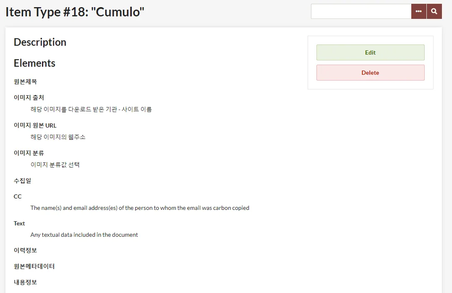Click the Description heading
This screenshot has width=452, height=293.
click(40, 42)
